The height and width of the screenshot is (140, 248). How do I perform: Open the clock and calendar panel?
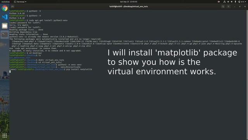129,2
